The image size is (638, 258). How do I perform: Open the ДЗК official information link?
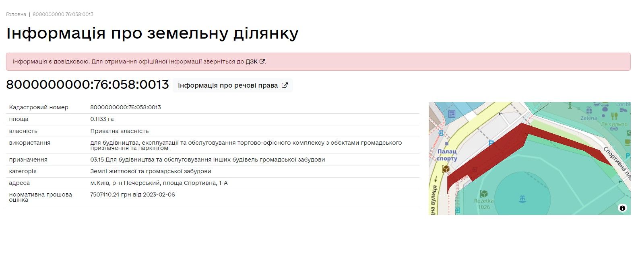(252, 62)
